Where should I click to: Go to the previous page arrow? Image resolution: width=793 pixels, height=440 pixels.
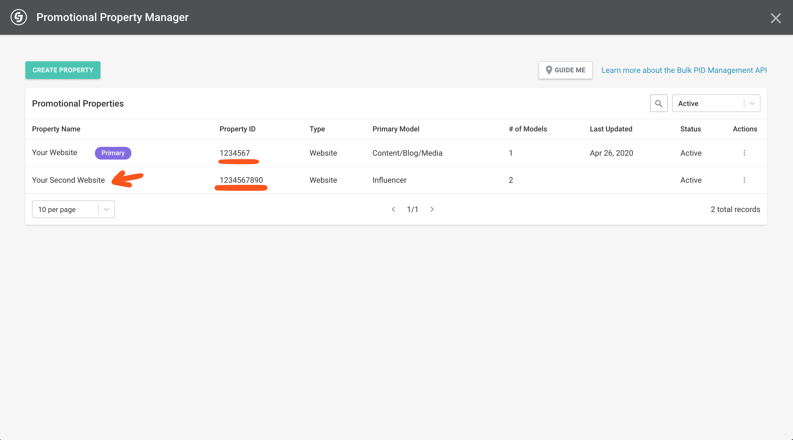[393, 210]
